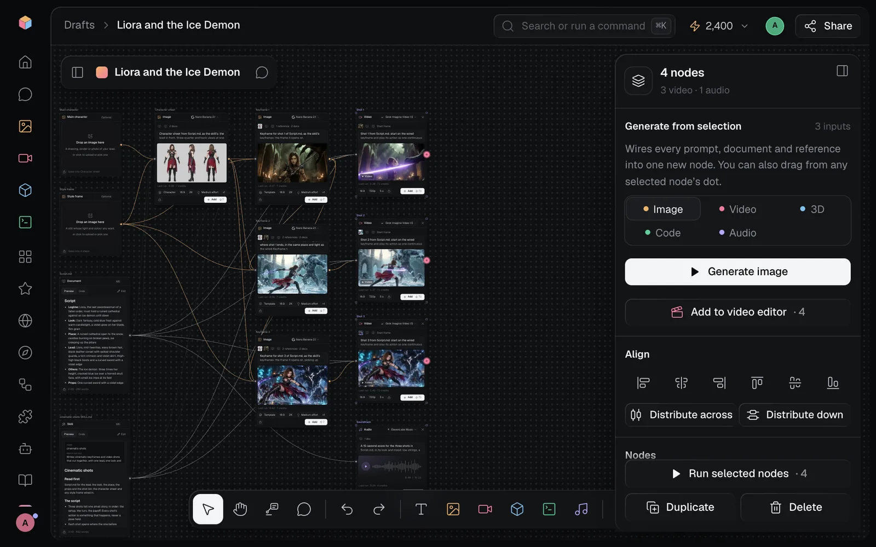Viewport: 876px width, 547px height.
Task: Open the compass explore icon in sidebar
Action: point(25,353)
